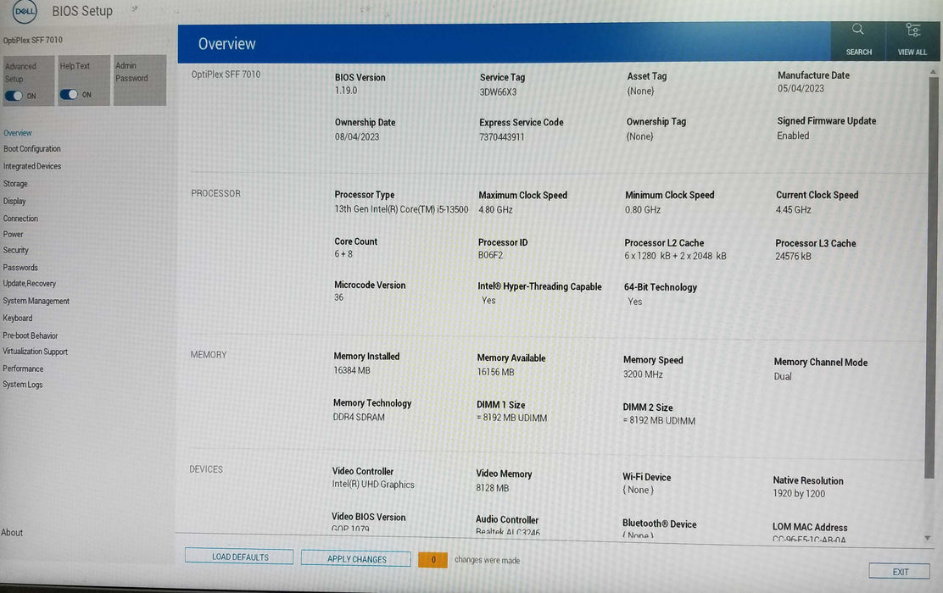Click the EXIT button
Screen dimensions: 943x593
point(900,571)
